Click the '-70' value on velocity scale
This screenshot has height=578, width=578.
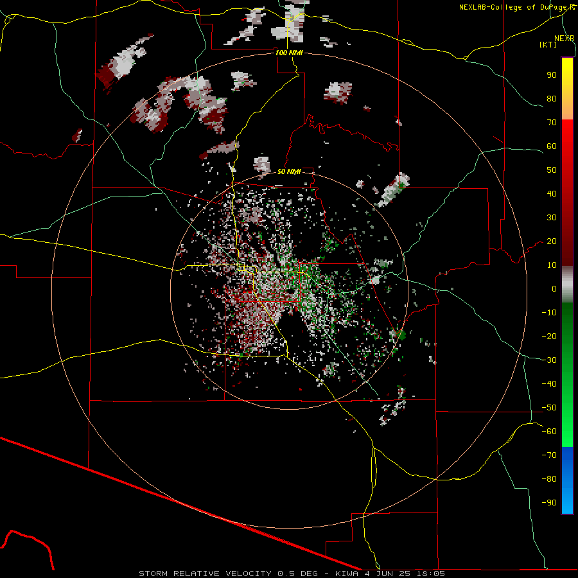[x=549, y=455]
